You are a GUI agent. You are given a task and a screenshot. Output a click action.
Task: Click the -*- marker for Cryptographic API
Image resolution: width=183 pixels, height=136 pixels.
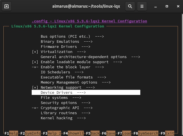pyautogui.click(x=35, y=108)
